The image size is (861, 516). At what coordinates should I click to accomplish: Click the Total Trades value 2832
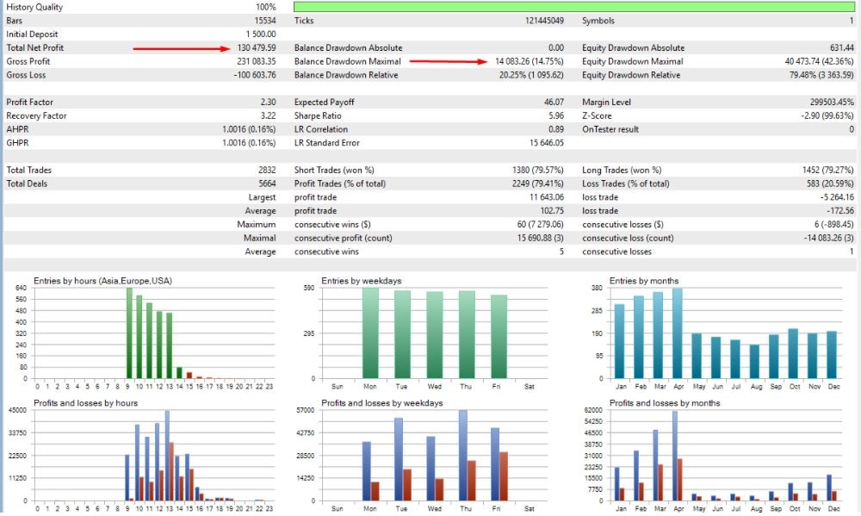pyautogui.click(x=267, y=171)
